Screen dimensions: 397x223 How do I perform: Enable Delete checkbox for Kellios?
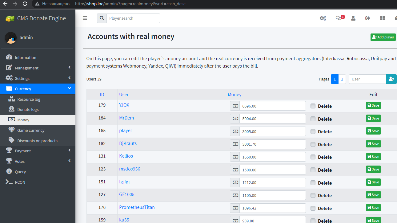pos(313,157)
